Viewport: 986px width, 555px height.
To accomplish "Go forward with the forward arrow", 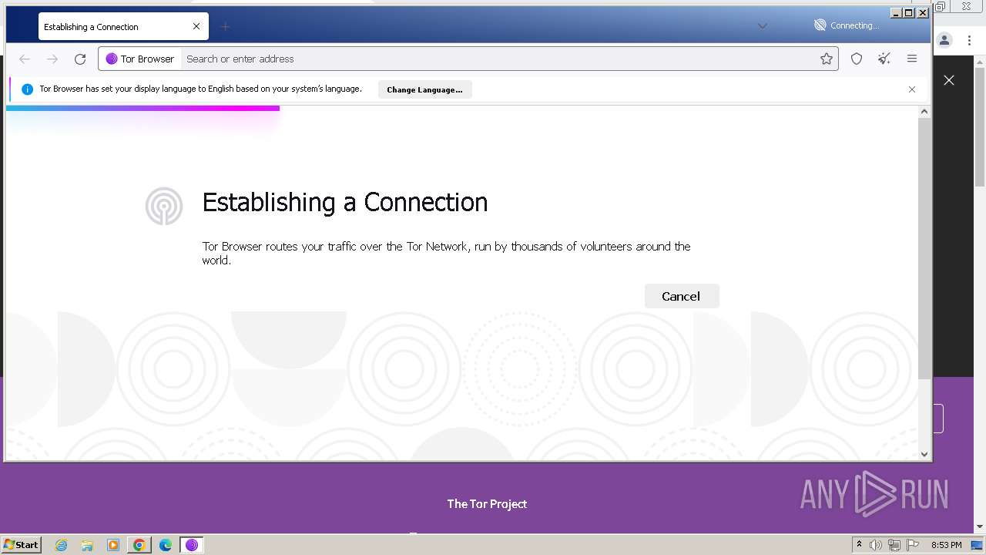I will point(52,59).
